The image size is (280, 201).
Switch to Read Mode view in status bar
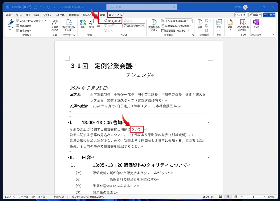[x=221, y=197]
